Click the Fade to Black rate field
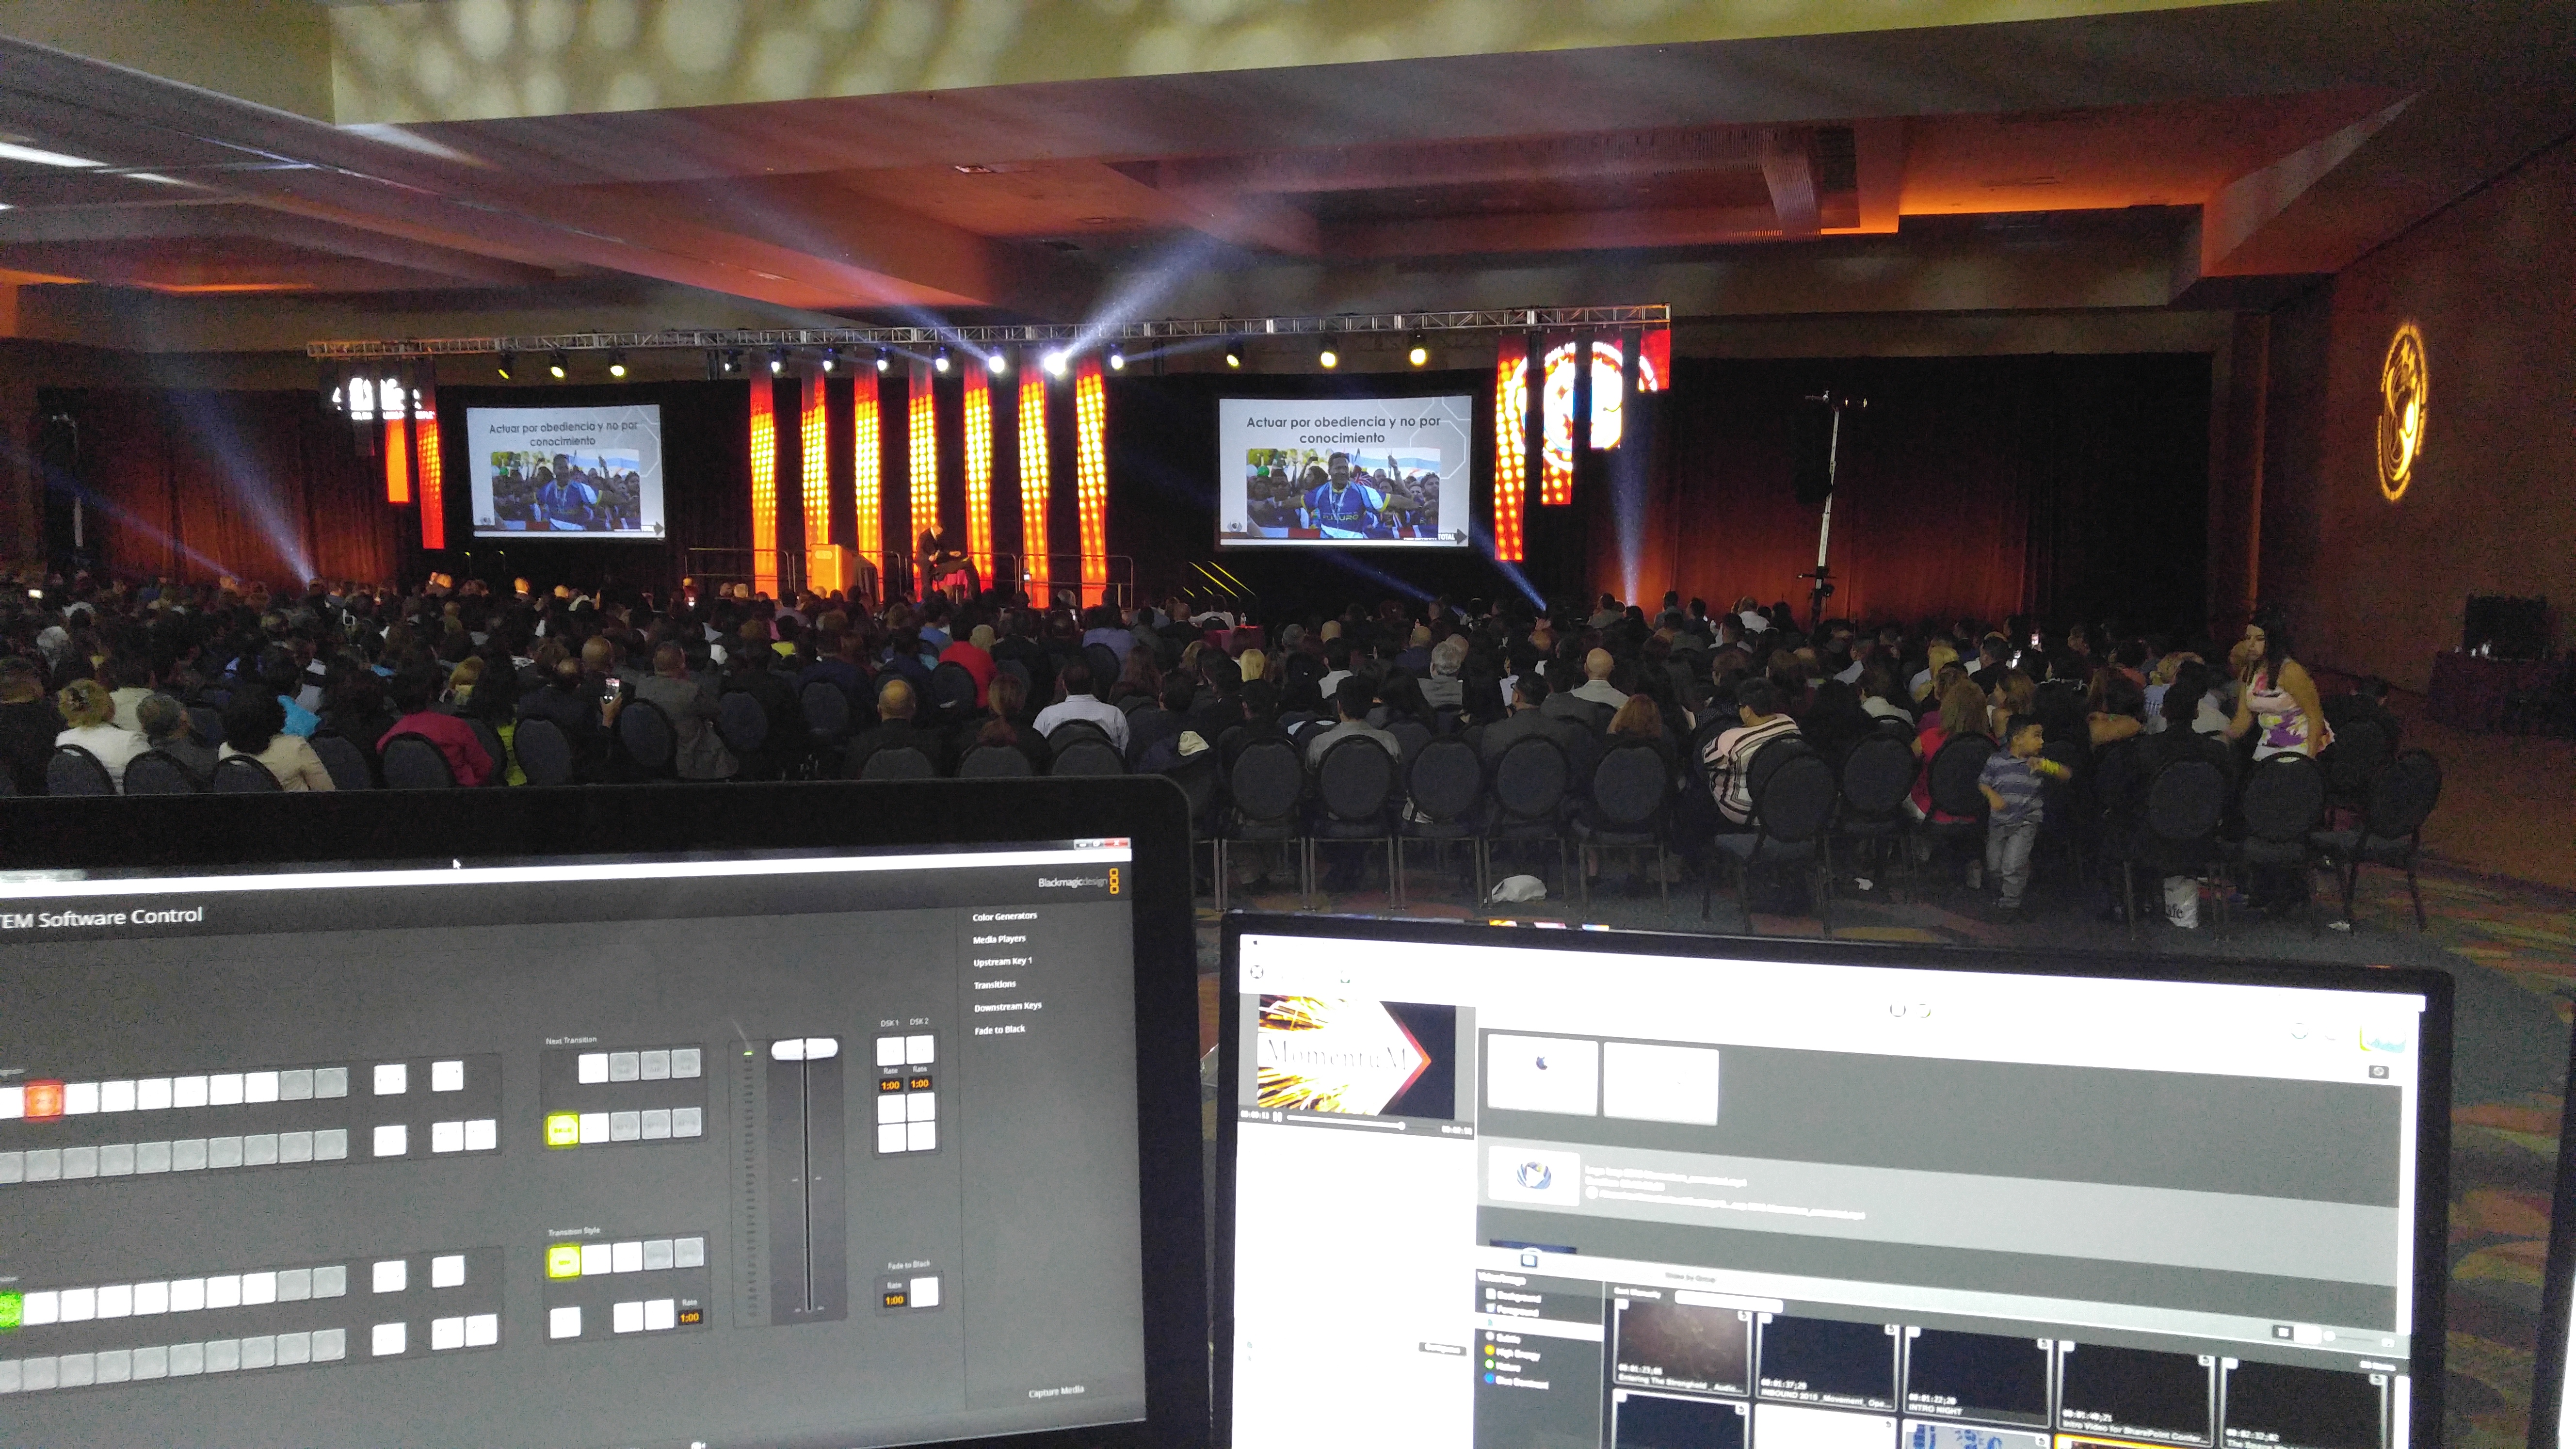Image resolution: width=2576 pixels, height=1449 pixels. tap(894, 1300)
